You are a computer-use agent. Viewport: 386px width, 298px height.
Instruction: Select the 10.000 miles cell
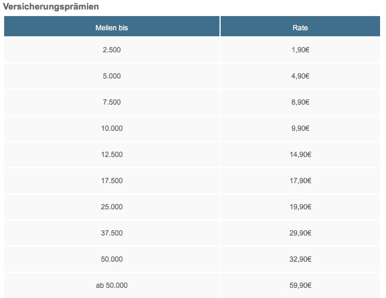point(112,128)
